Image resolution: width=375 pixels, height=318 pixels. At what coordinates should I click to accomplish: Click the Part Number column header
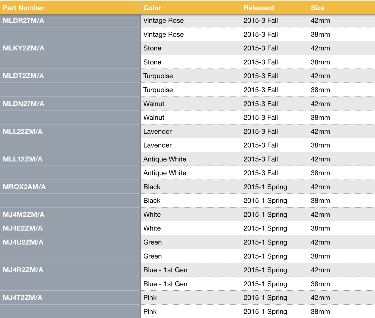pos(24,8)
